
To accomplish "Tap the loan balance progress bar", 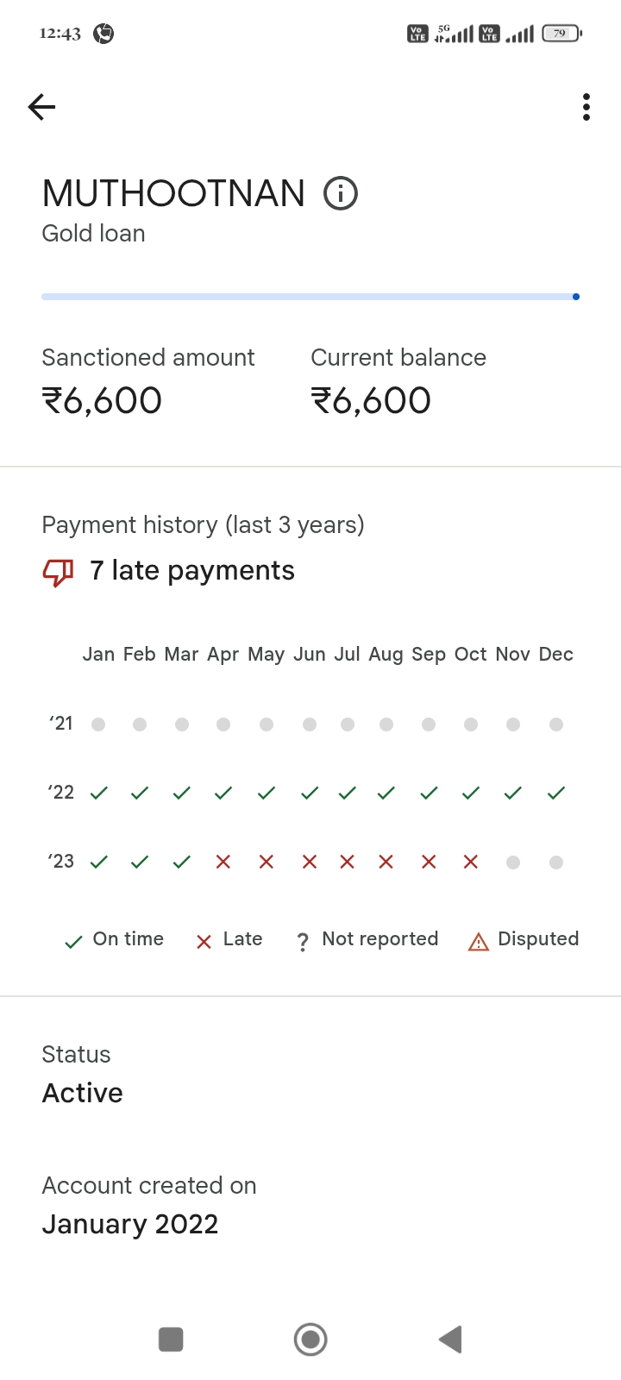I will [x=310, y=297].
